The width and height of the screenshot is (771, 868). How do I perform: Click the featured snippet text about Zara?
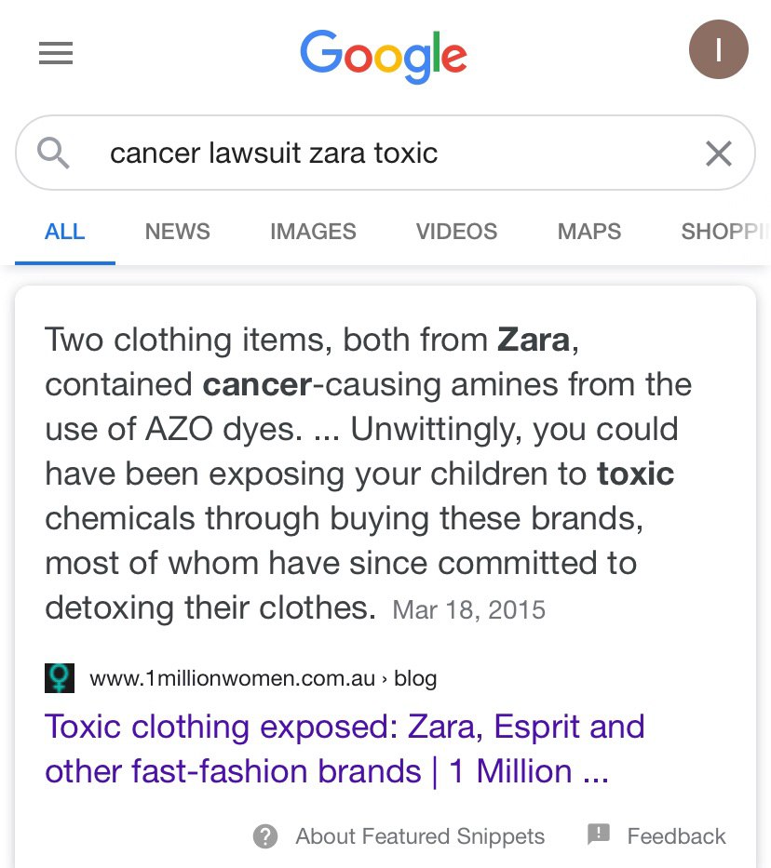pyautogui.click(x=369, y=474)
